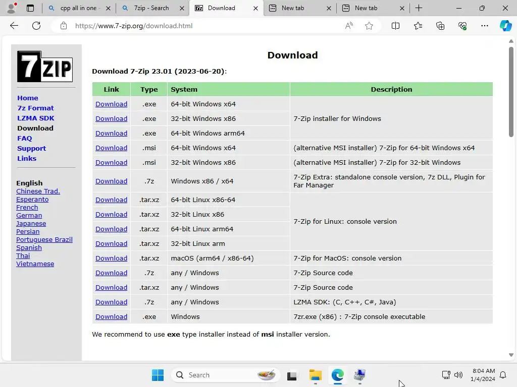
Task: Click the taskbar Search box
Action: 225,375
